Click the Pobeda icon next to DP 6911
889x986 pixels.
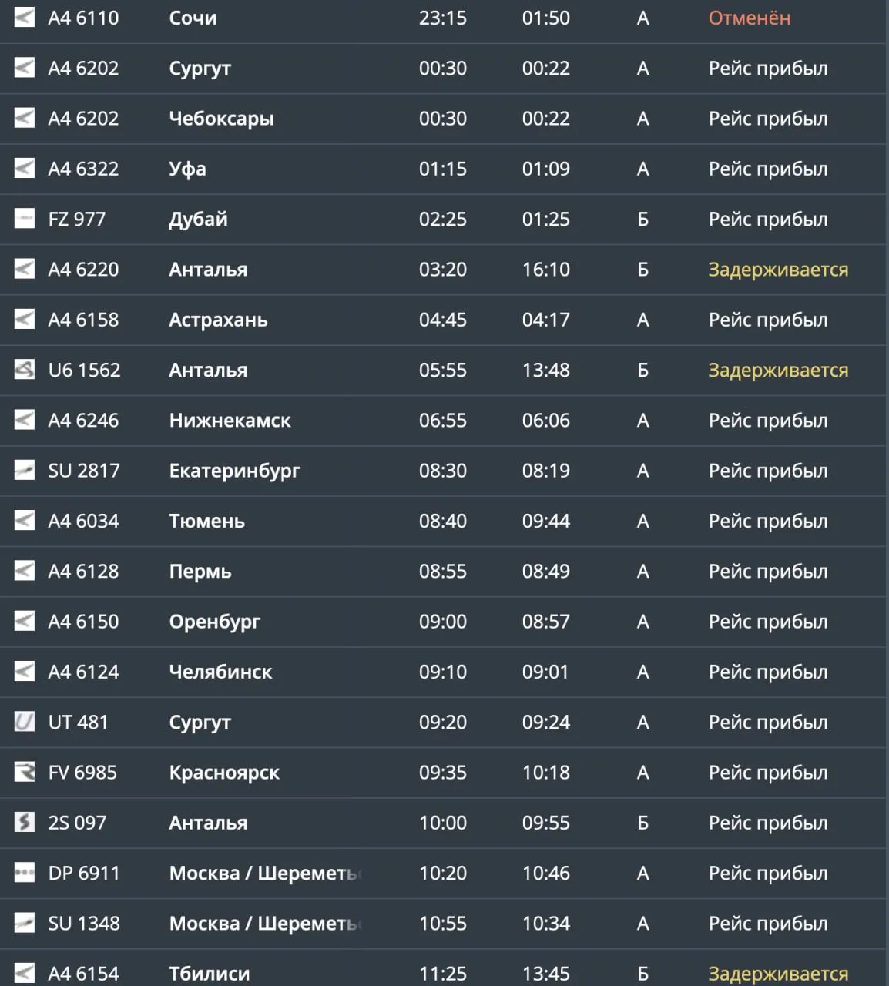pos(25,873)
